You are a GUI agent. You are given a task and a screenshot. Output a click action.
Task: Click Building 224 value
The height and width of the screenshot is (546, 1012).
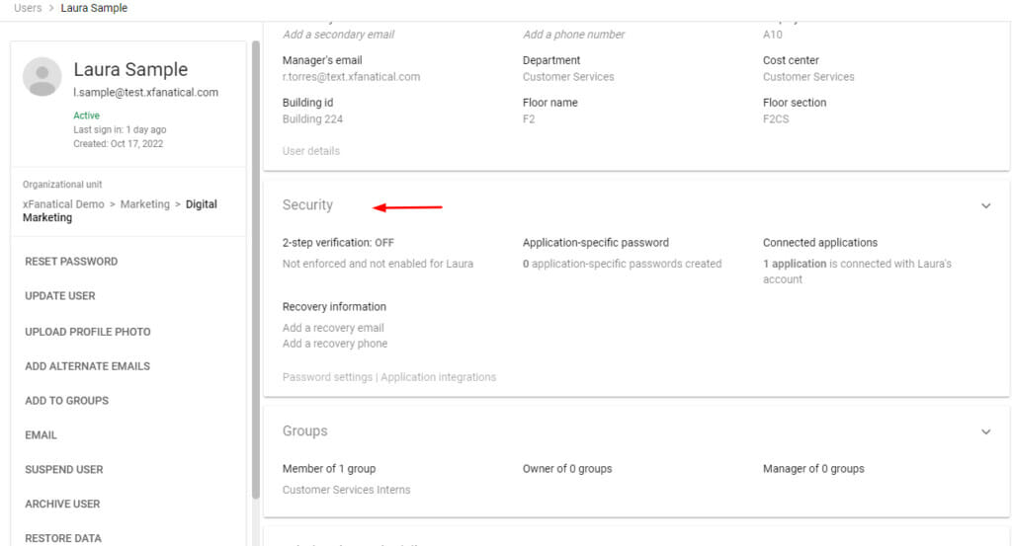click(312, 119)
